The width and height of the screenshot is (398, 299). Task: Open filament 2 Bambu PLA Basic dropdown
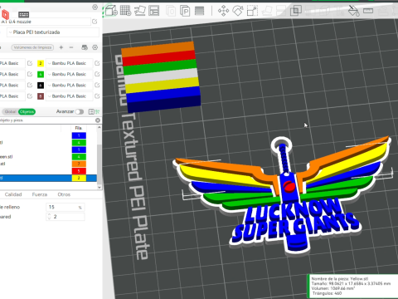pyautogui.click(x=69, y=63)
